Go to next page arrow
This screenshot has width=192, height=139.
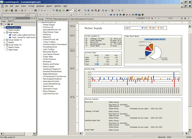(x=182, y=19)
